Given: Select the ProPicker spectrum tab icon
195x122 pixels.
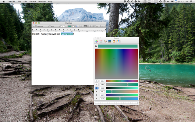Looking at the screenshot, I should 118,41.
